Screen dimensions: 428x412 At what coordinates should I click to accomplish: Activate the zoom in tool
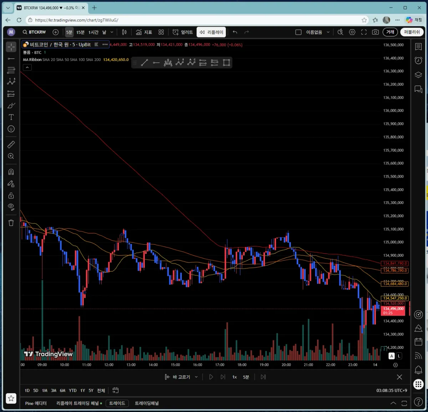pos(11,156)
